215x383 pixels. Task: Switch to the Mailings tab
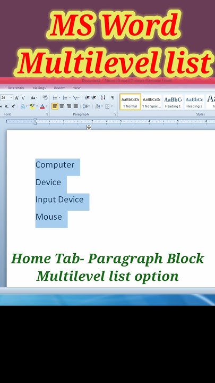coord(39,88)
